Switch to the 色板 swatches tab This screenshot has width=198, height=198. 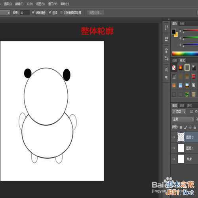click(x=182, y=24)
